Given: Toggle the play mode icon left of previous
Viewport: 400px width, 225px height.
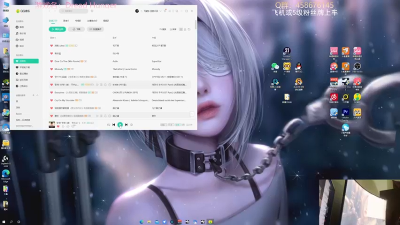Looking at the screenshot, I should [x=108, y=124].
